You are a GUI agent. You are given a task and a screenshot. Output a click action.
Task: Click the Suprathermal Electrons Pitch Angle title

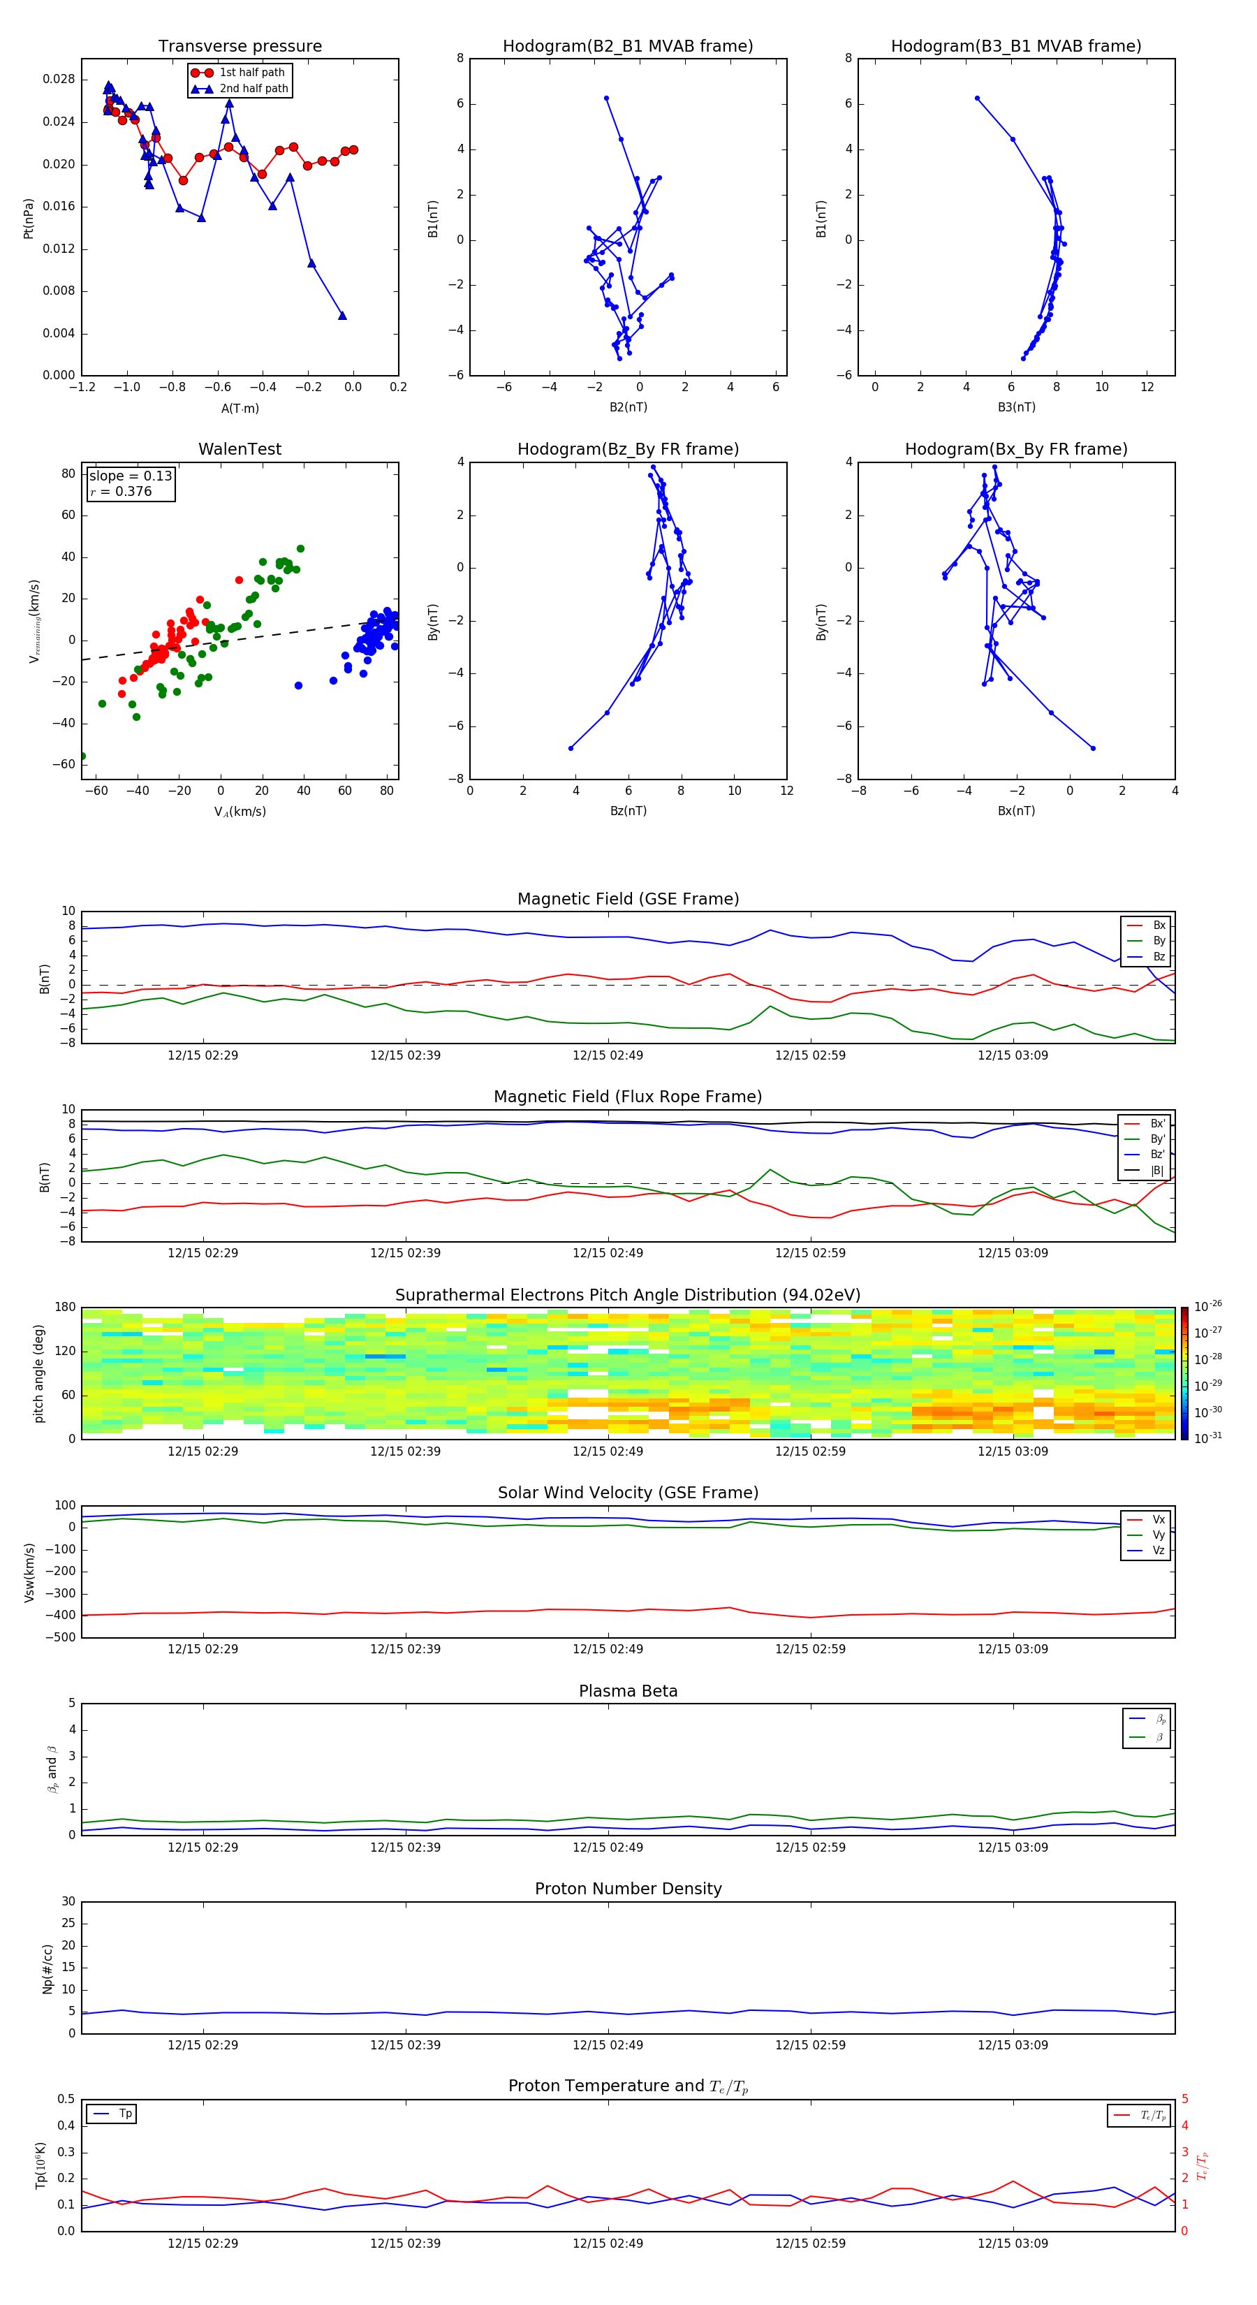pyautogui.click(x=628, y=1296)
